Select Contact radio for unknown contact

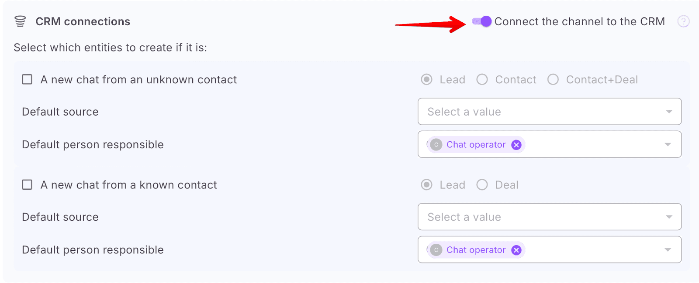[482, 79]
